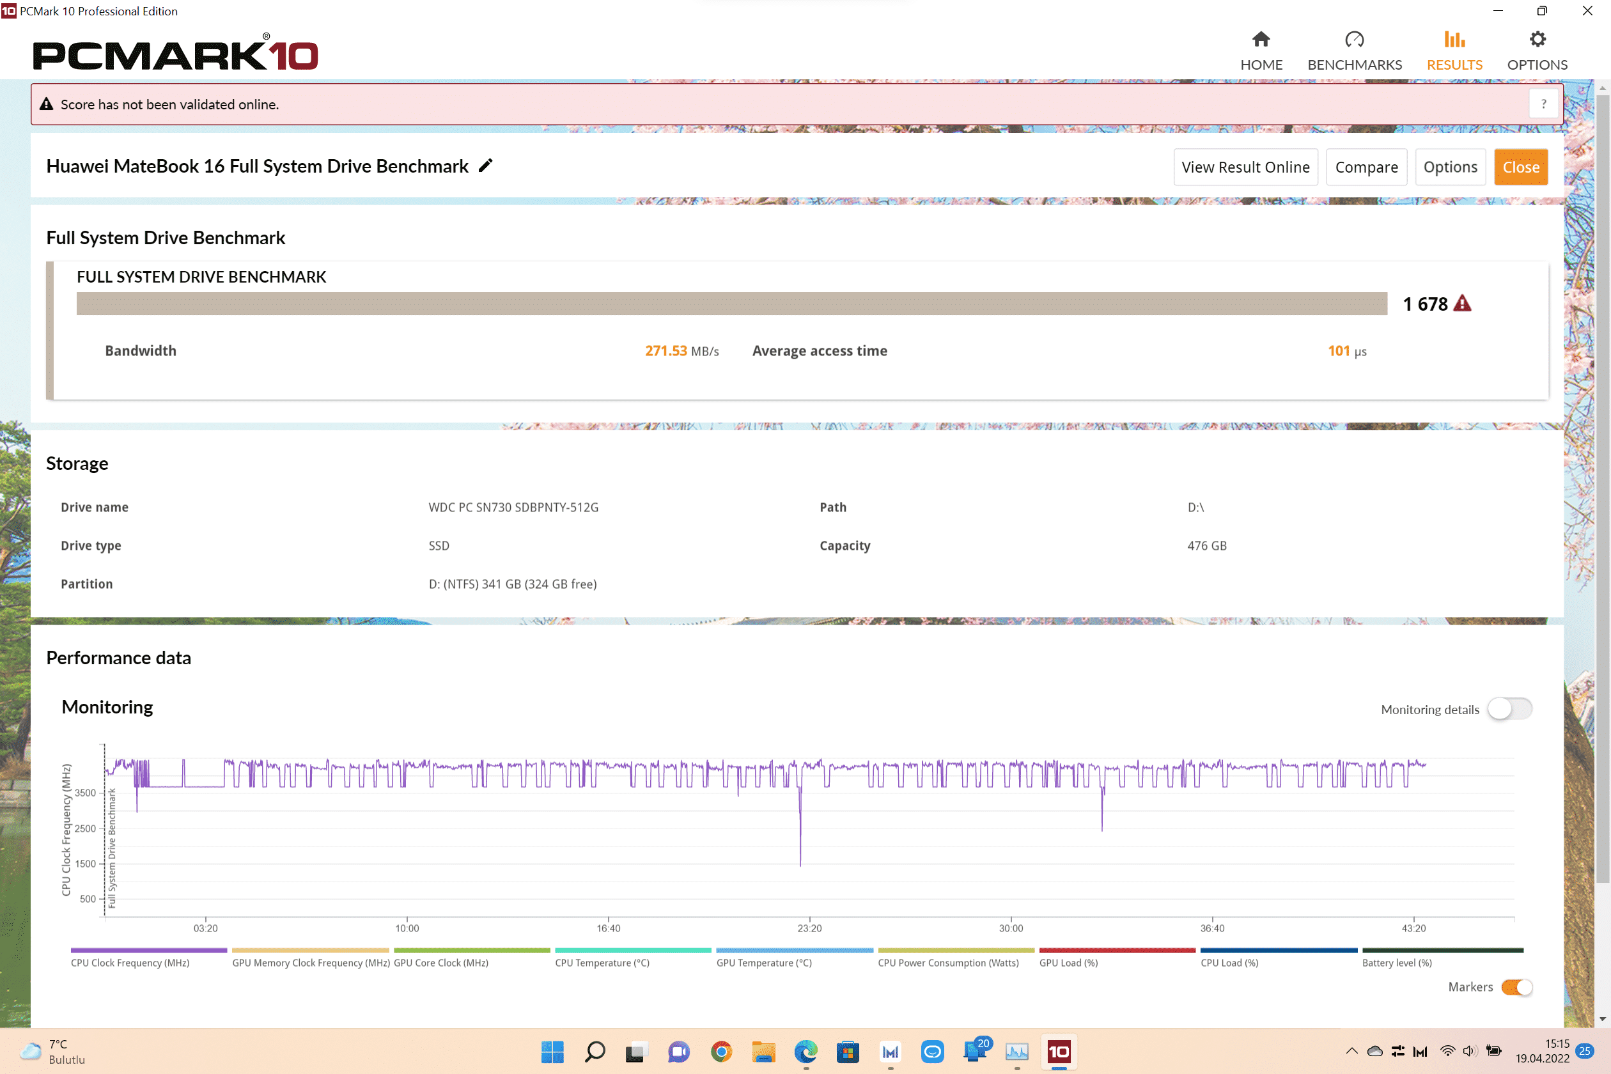Toggle CPU Temperature legend series

[x=602, y=962]
